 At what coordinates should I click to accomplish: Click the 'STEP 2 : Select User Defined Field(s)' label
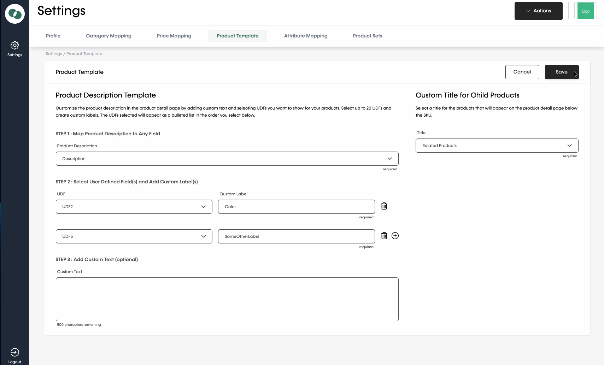tap(127, 182)
